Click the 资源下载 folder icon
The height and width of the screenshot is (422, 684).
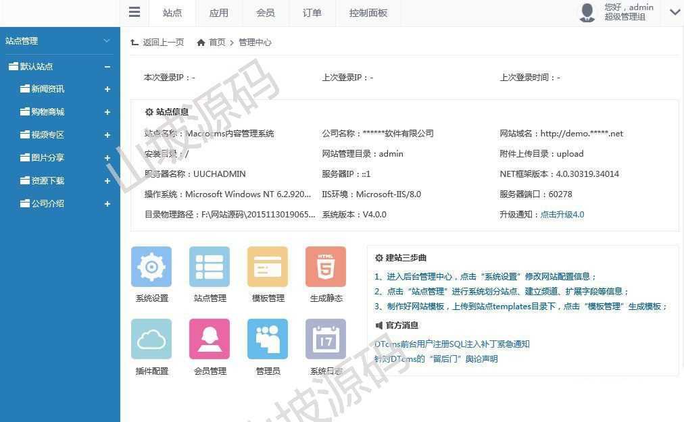tap(25, 180)
